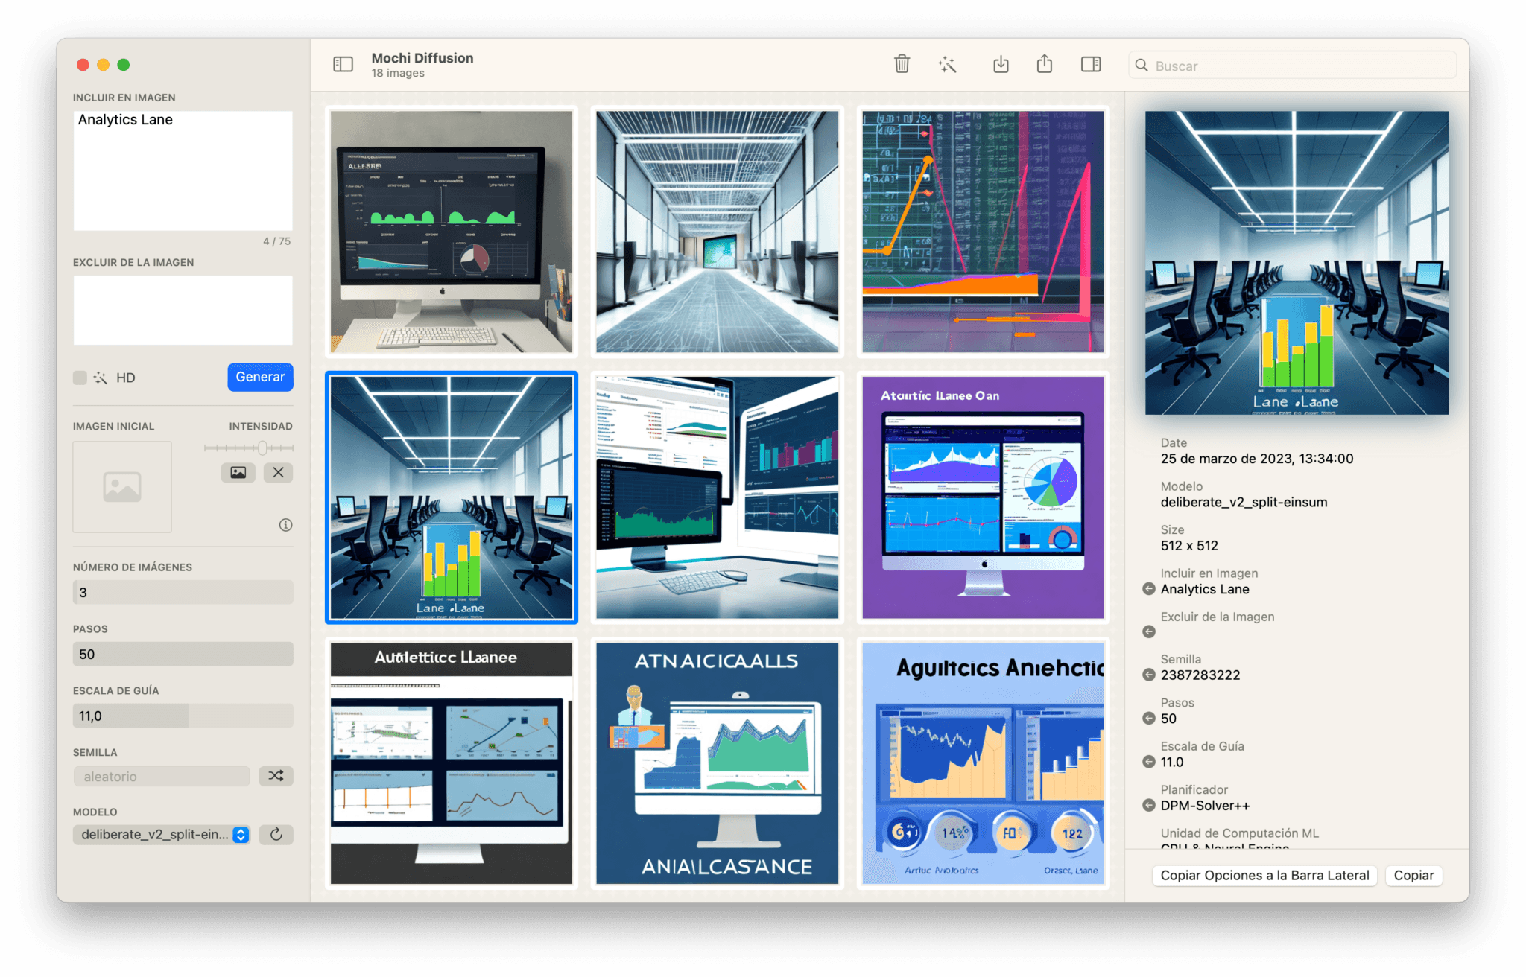Copy DPM-Solver++ scheduler arrow icon
The height and width of the screenshot is (977, 1526).
pos(1149,805)
